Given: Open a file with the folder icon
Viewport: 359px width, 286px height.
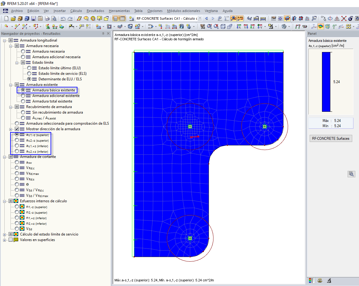Looking at the screenshot, I should pyautogui.click(x=13, y=18).
